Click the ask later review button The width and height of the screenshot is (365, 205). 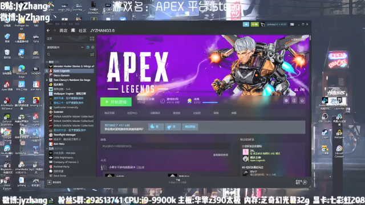190,126
